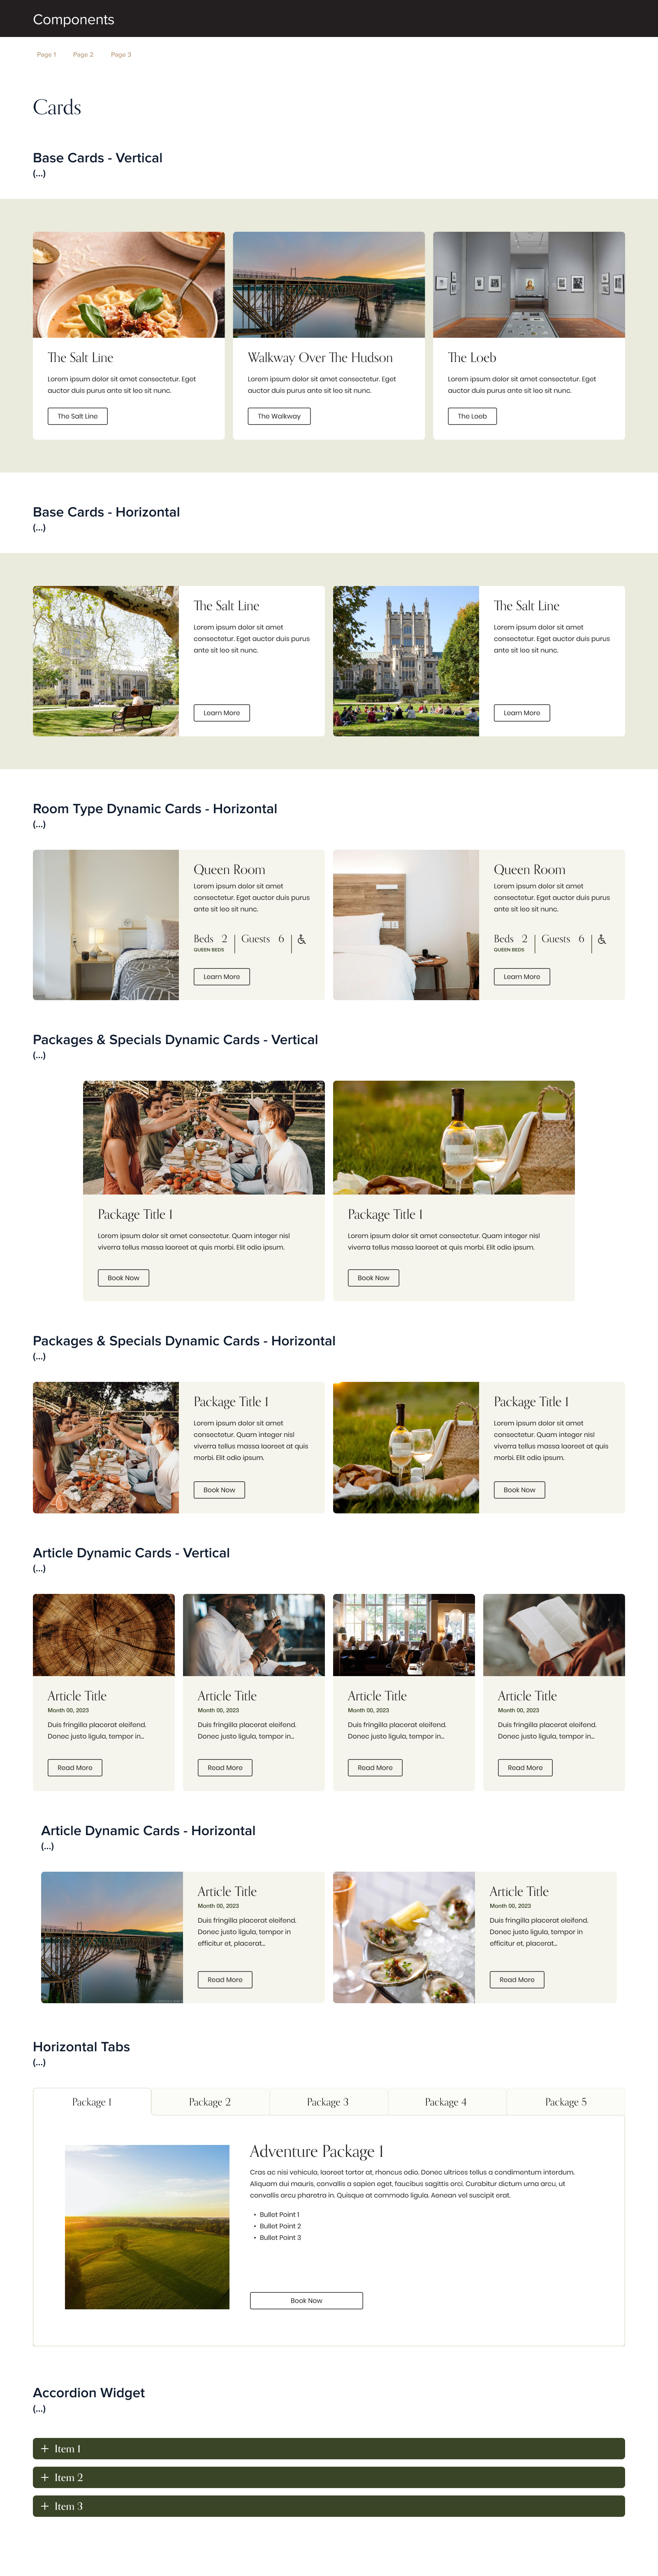Click Read More under oysters article
Viewport: 658px width, 2576px height.
point(517,1979)
